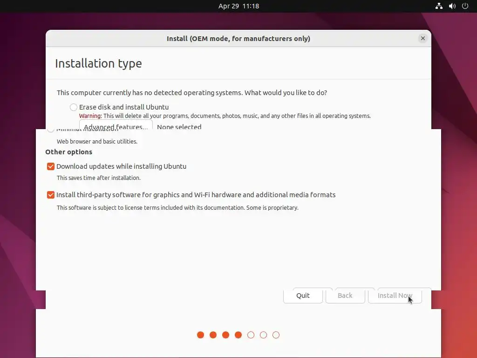Toggle Download updates while installing Ubuntu
This screenshot has width=477, height=358.
coord(50,166)
